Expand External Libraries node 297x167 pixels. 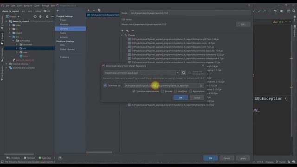(x=6, y=64)
